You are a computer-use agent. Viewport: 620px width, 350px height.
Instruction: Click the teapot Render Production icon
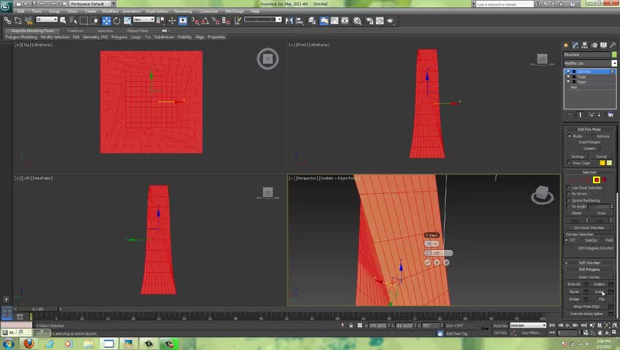390,20
